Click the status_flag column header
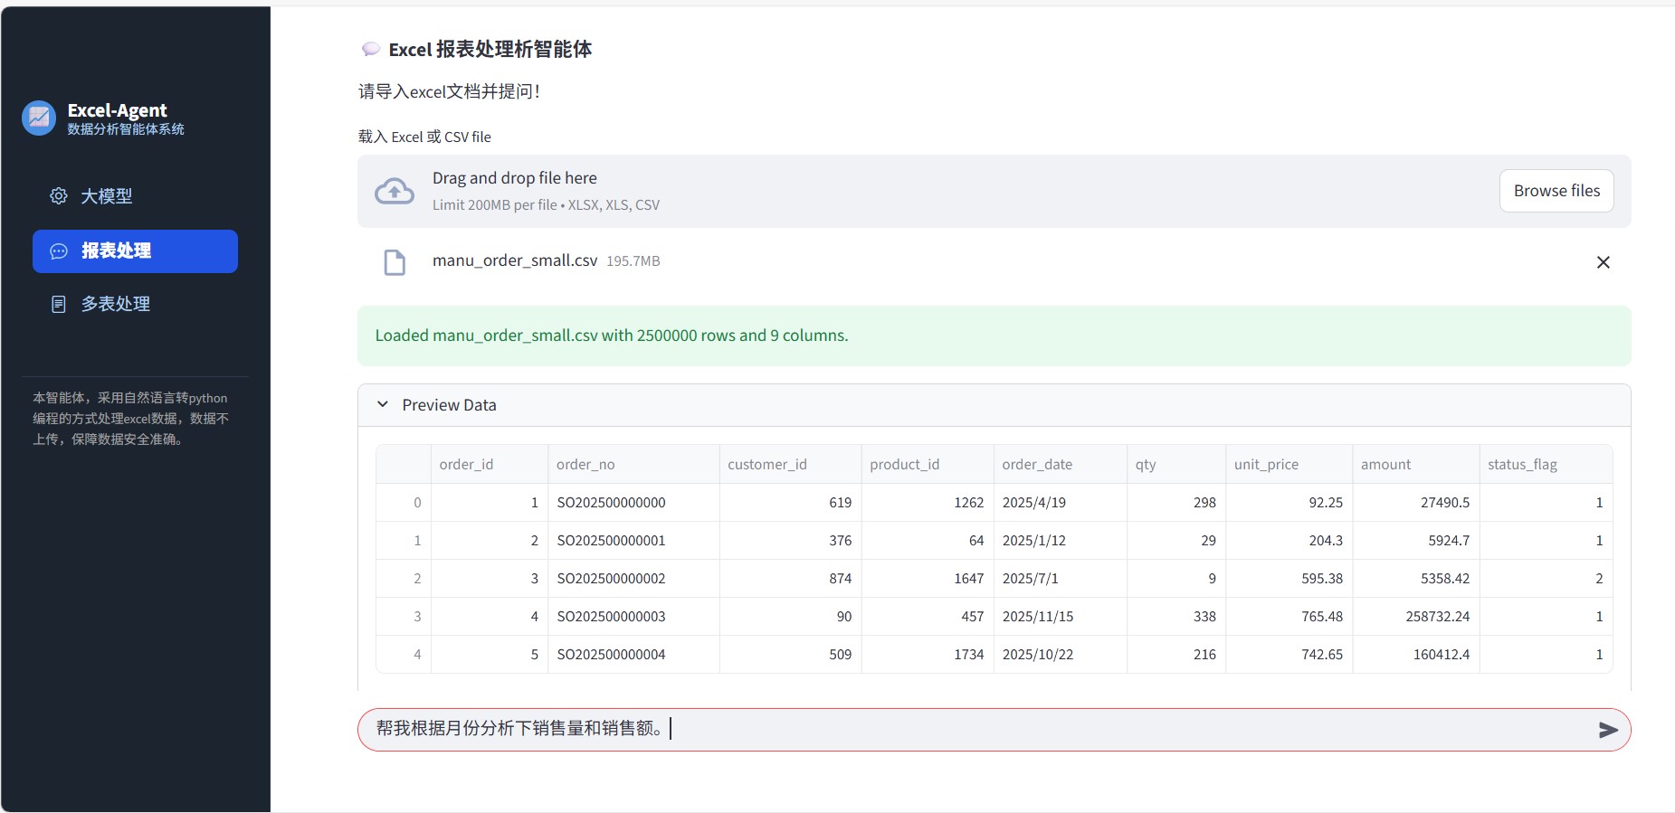Image resolution: width=1675 pixels, height=813 pixels. (x=1522, y=465)
